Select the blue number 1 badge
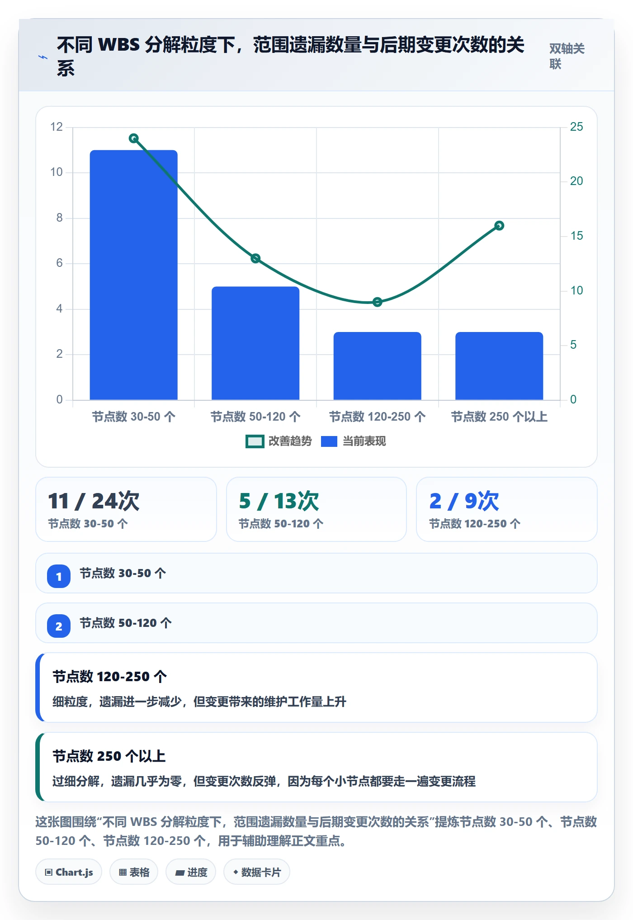This screenshot has width=633, height=920. click(59, 576)
